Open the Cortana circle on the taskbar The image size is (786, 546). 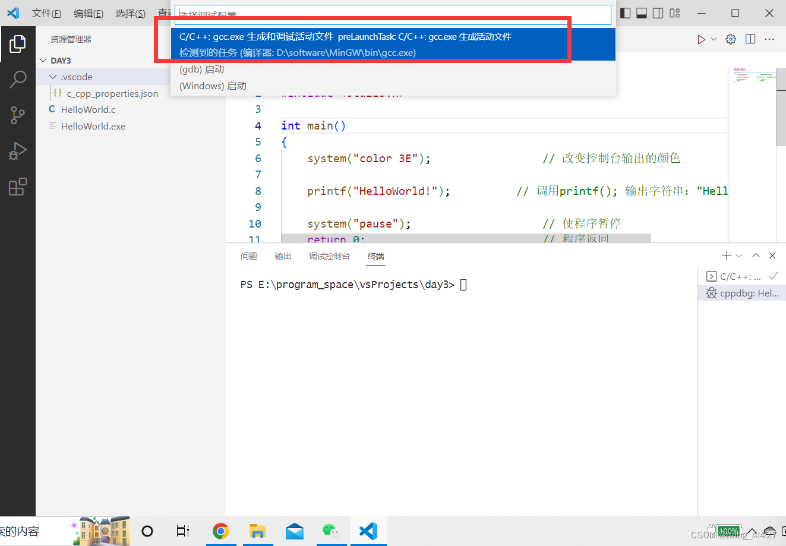coord(147,531)
